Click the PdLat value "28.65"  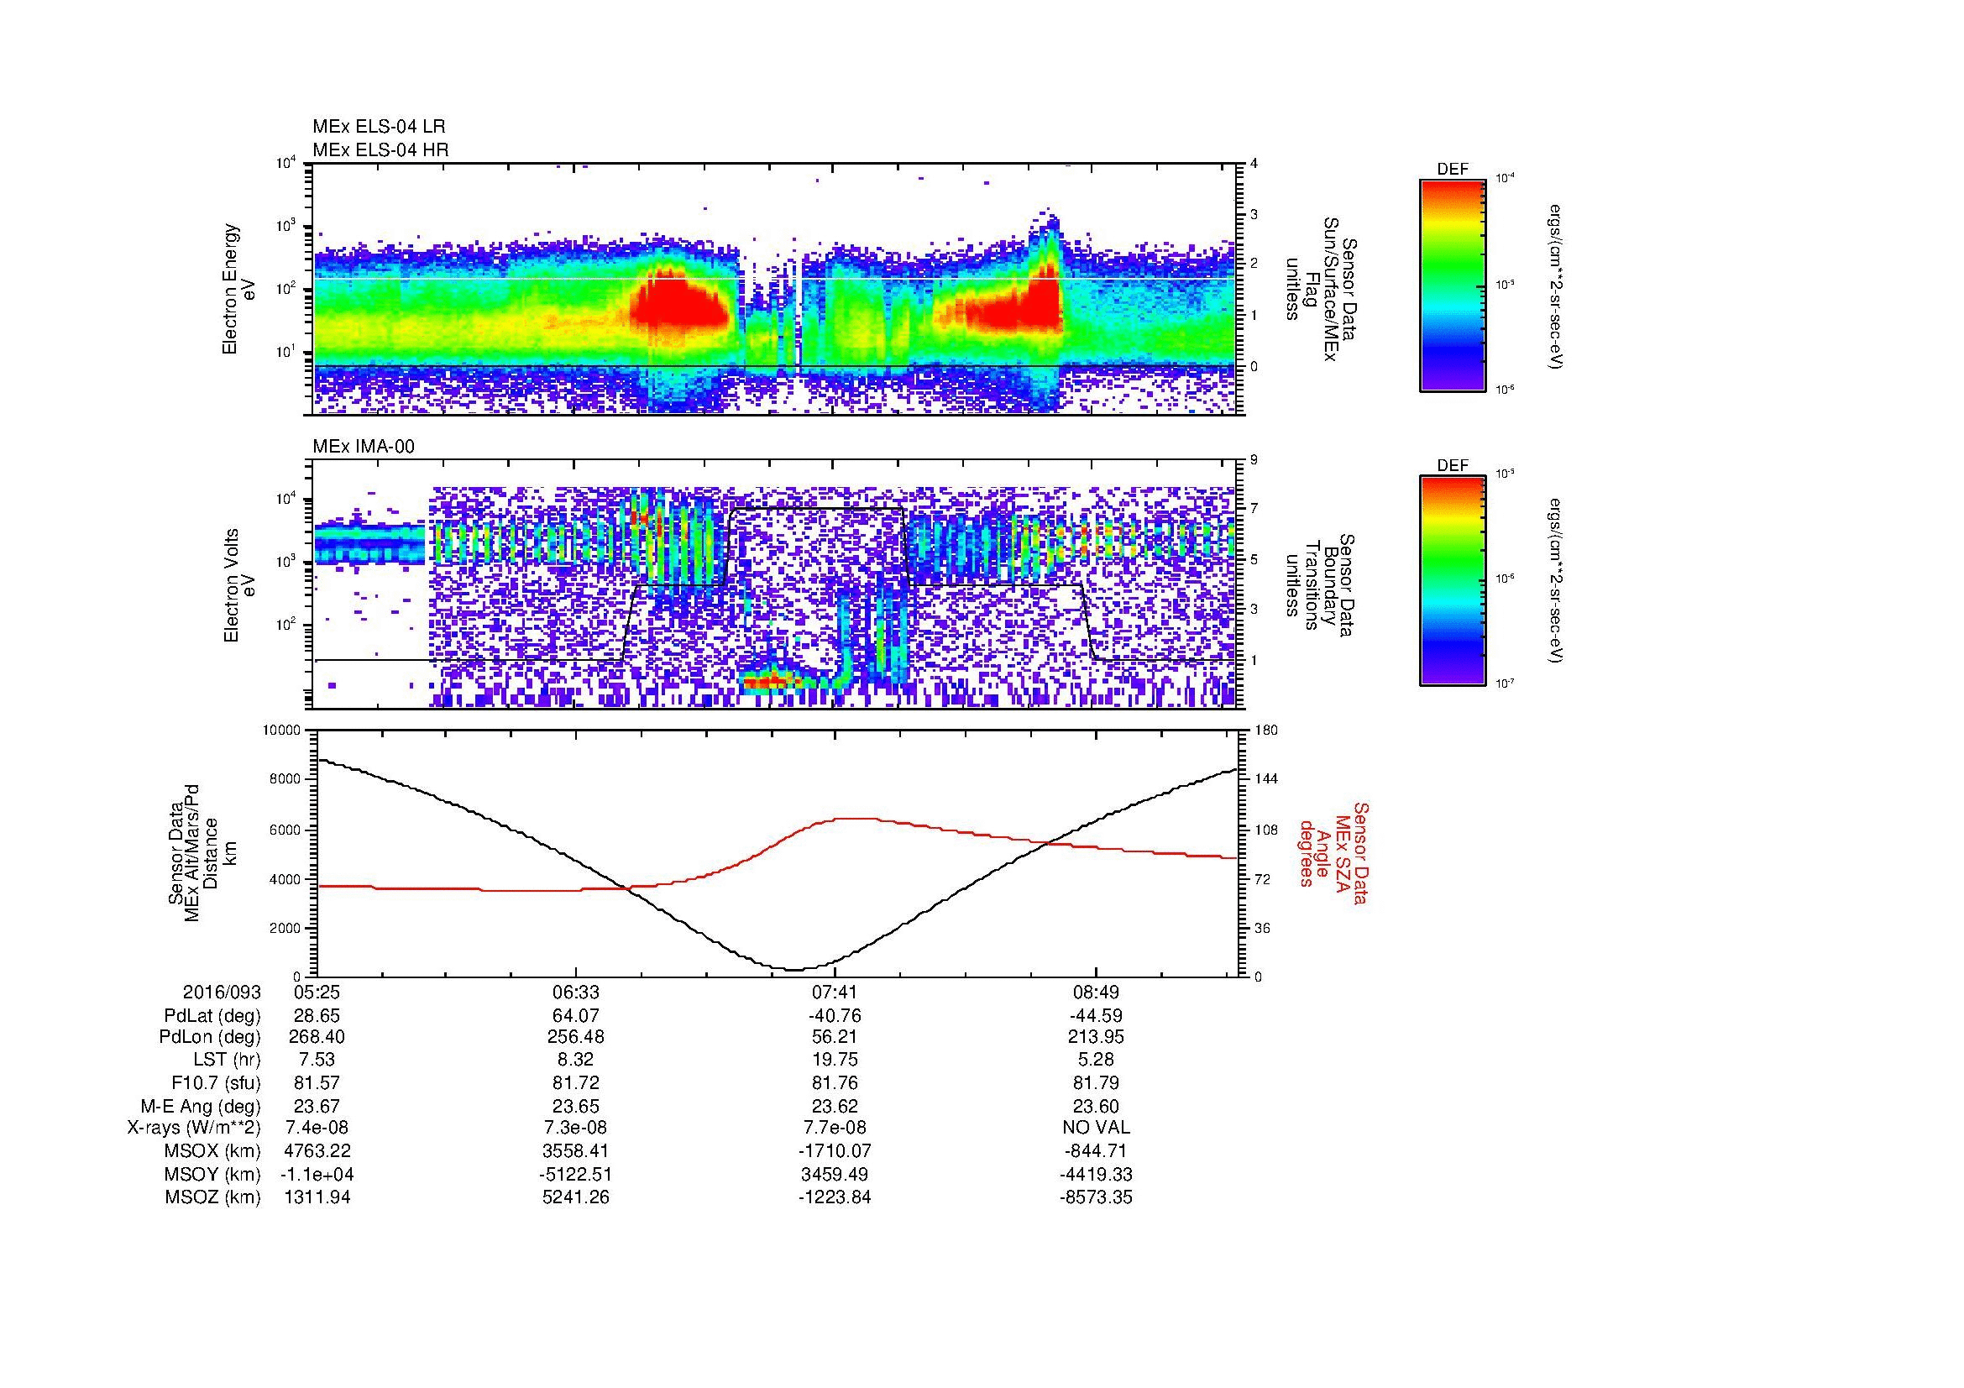tap(317, 1016)
